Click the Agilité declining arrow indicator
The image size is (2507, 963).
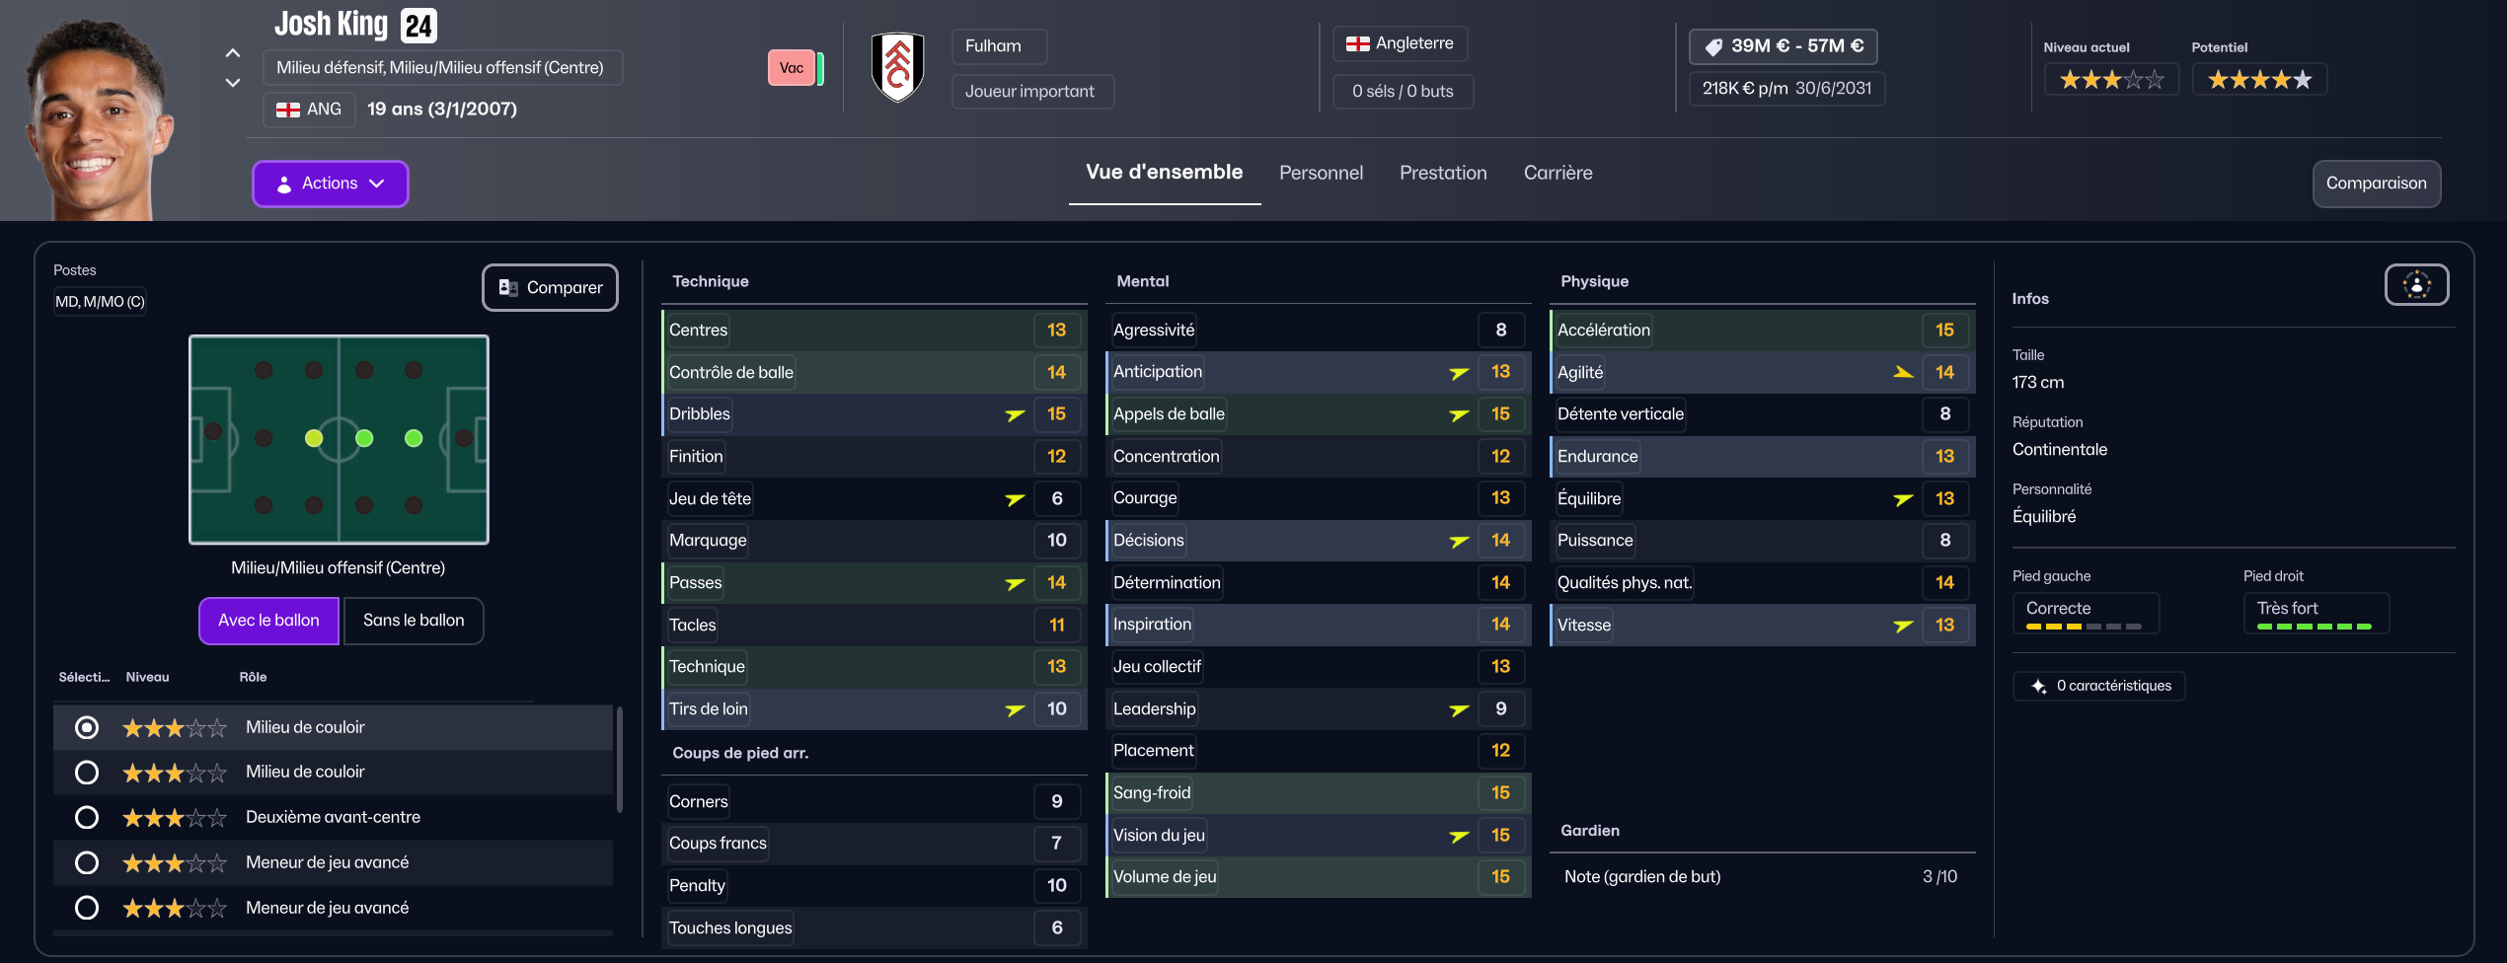[1903, 372]
